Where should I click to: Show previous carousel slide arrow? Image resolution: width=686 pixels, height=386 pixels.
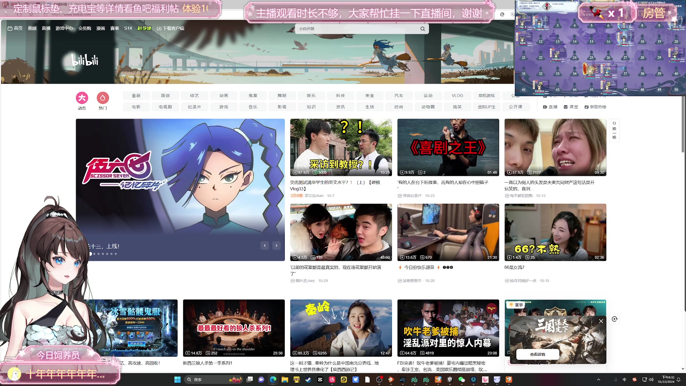coord(265,246)
